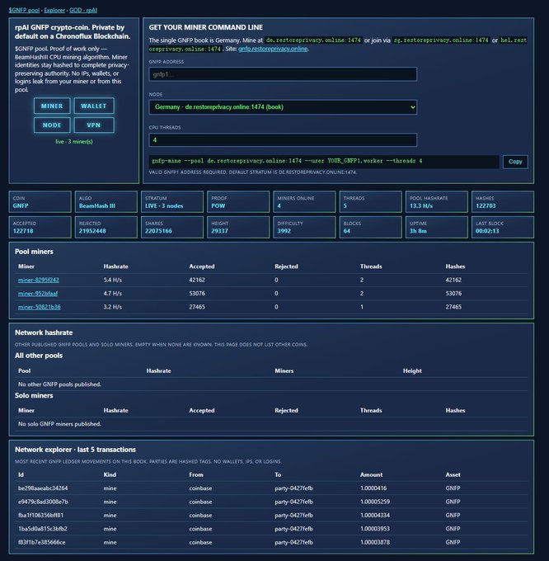Click the 'Network hashrate' section heading
Image resolution: width=549 pixels, height=561 pixels.
[x=44, y=332]
